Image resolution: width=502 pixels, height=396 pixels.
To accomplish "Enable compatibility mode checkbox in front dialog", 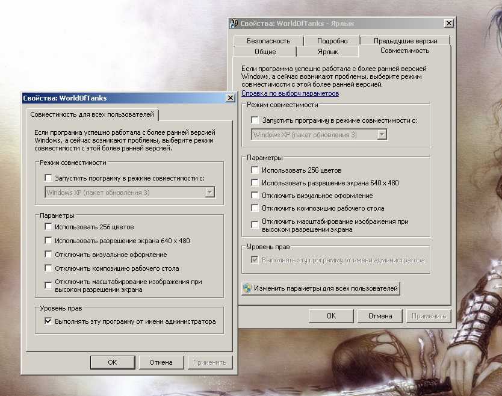I will pyautogui.click(x=48, y=178).
